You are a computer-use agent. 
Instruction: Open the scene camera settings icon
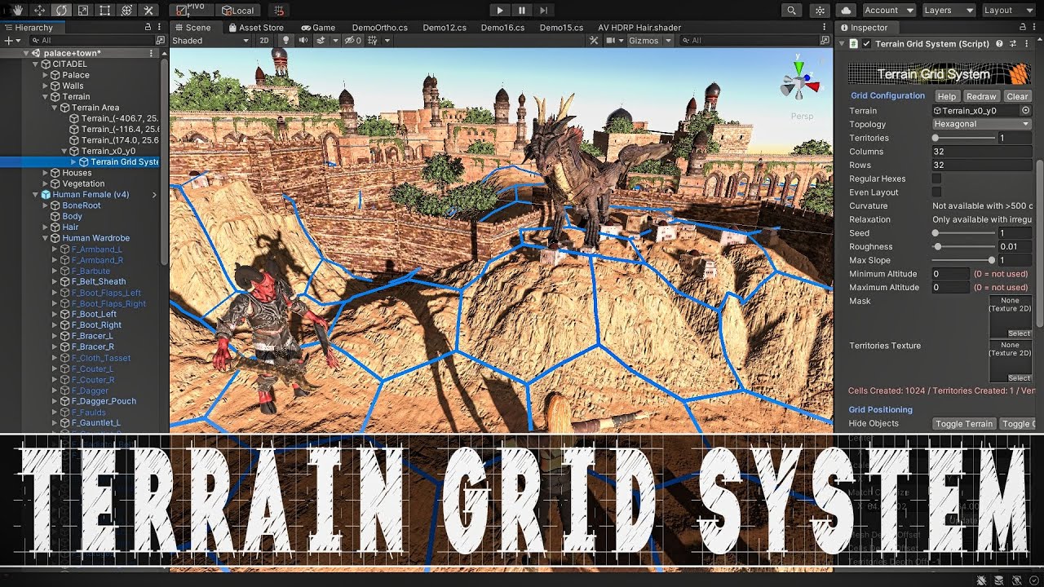click(x=613, y=41)
